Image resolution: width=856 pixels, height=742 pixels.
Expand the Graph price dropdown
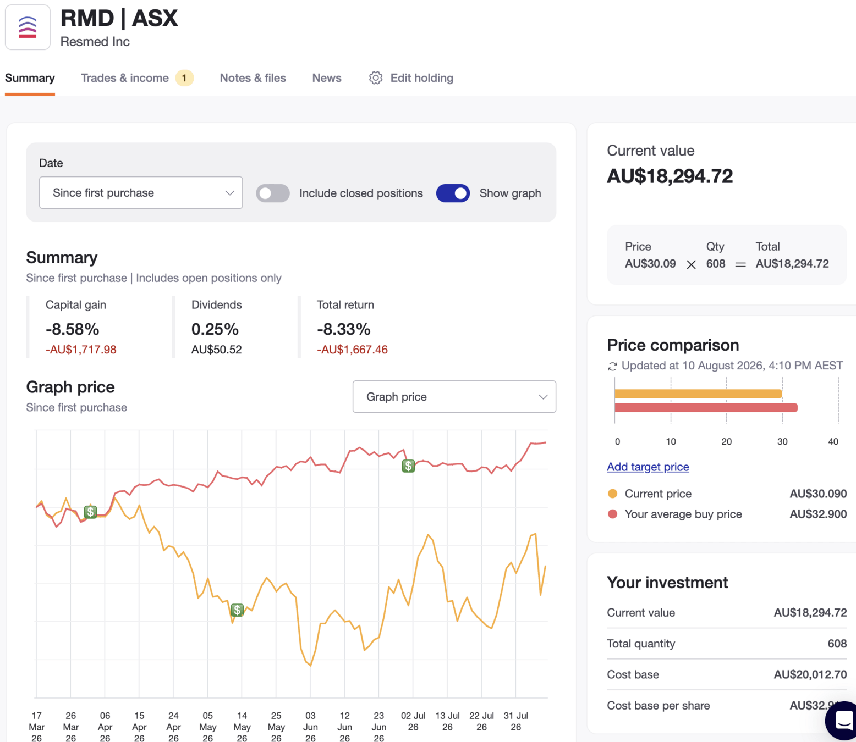click(x=454, y=396)
